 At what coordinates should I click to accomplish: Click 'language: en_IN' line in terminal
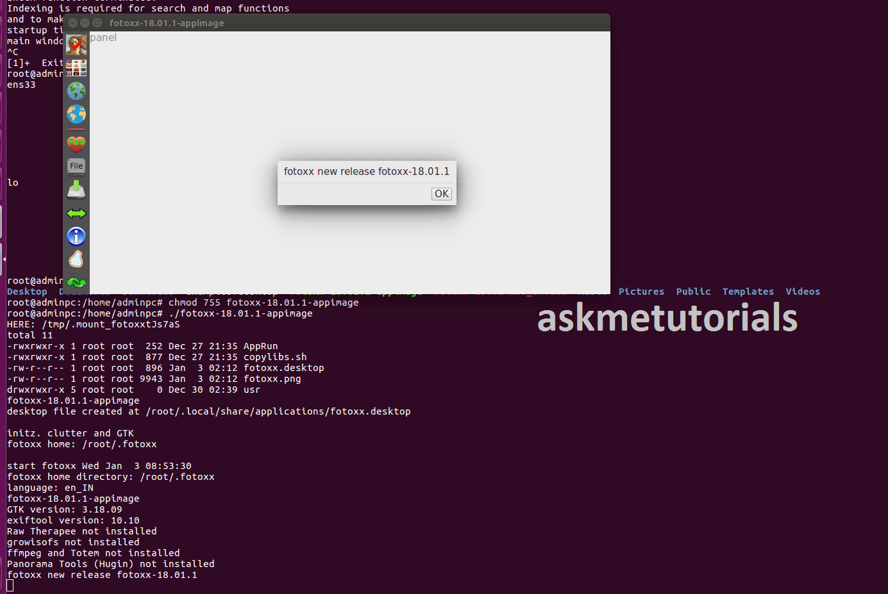pos(50,488)
